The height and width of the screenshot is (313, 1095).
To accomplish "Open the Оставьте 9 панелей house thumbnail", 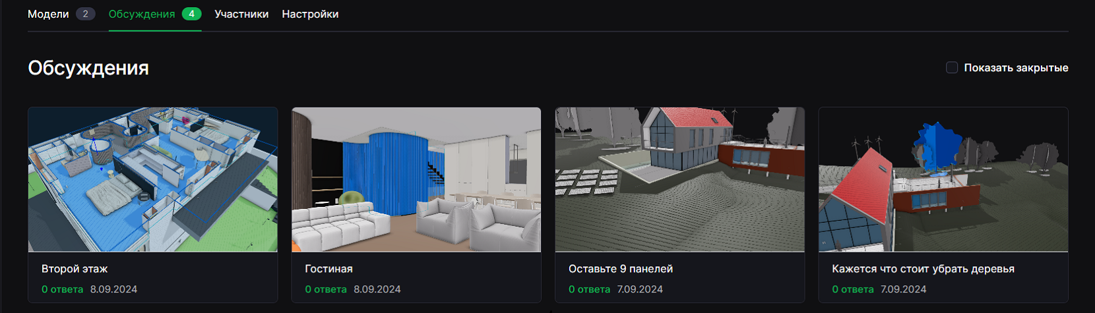I will click(x=680, y=179).
